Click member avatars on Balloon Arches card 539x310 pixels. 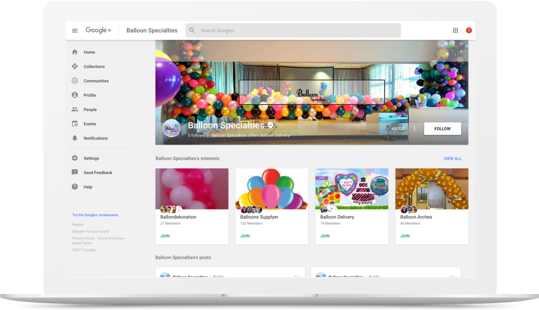point(409,209)
